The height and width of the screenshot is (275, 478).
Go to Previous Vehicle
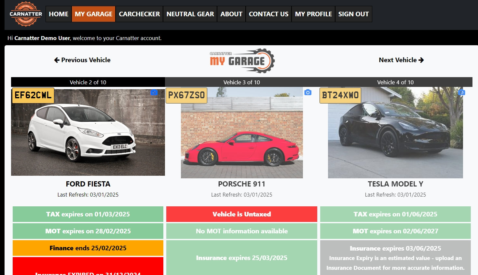coord(82,60)
